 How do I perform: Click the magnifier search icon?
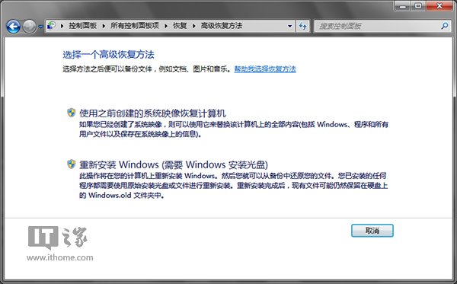(445, 26)
